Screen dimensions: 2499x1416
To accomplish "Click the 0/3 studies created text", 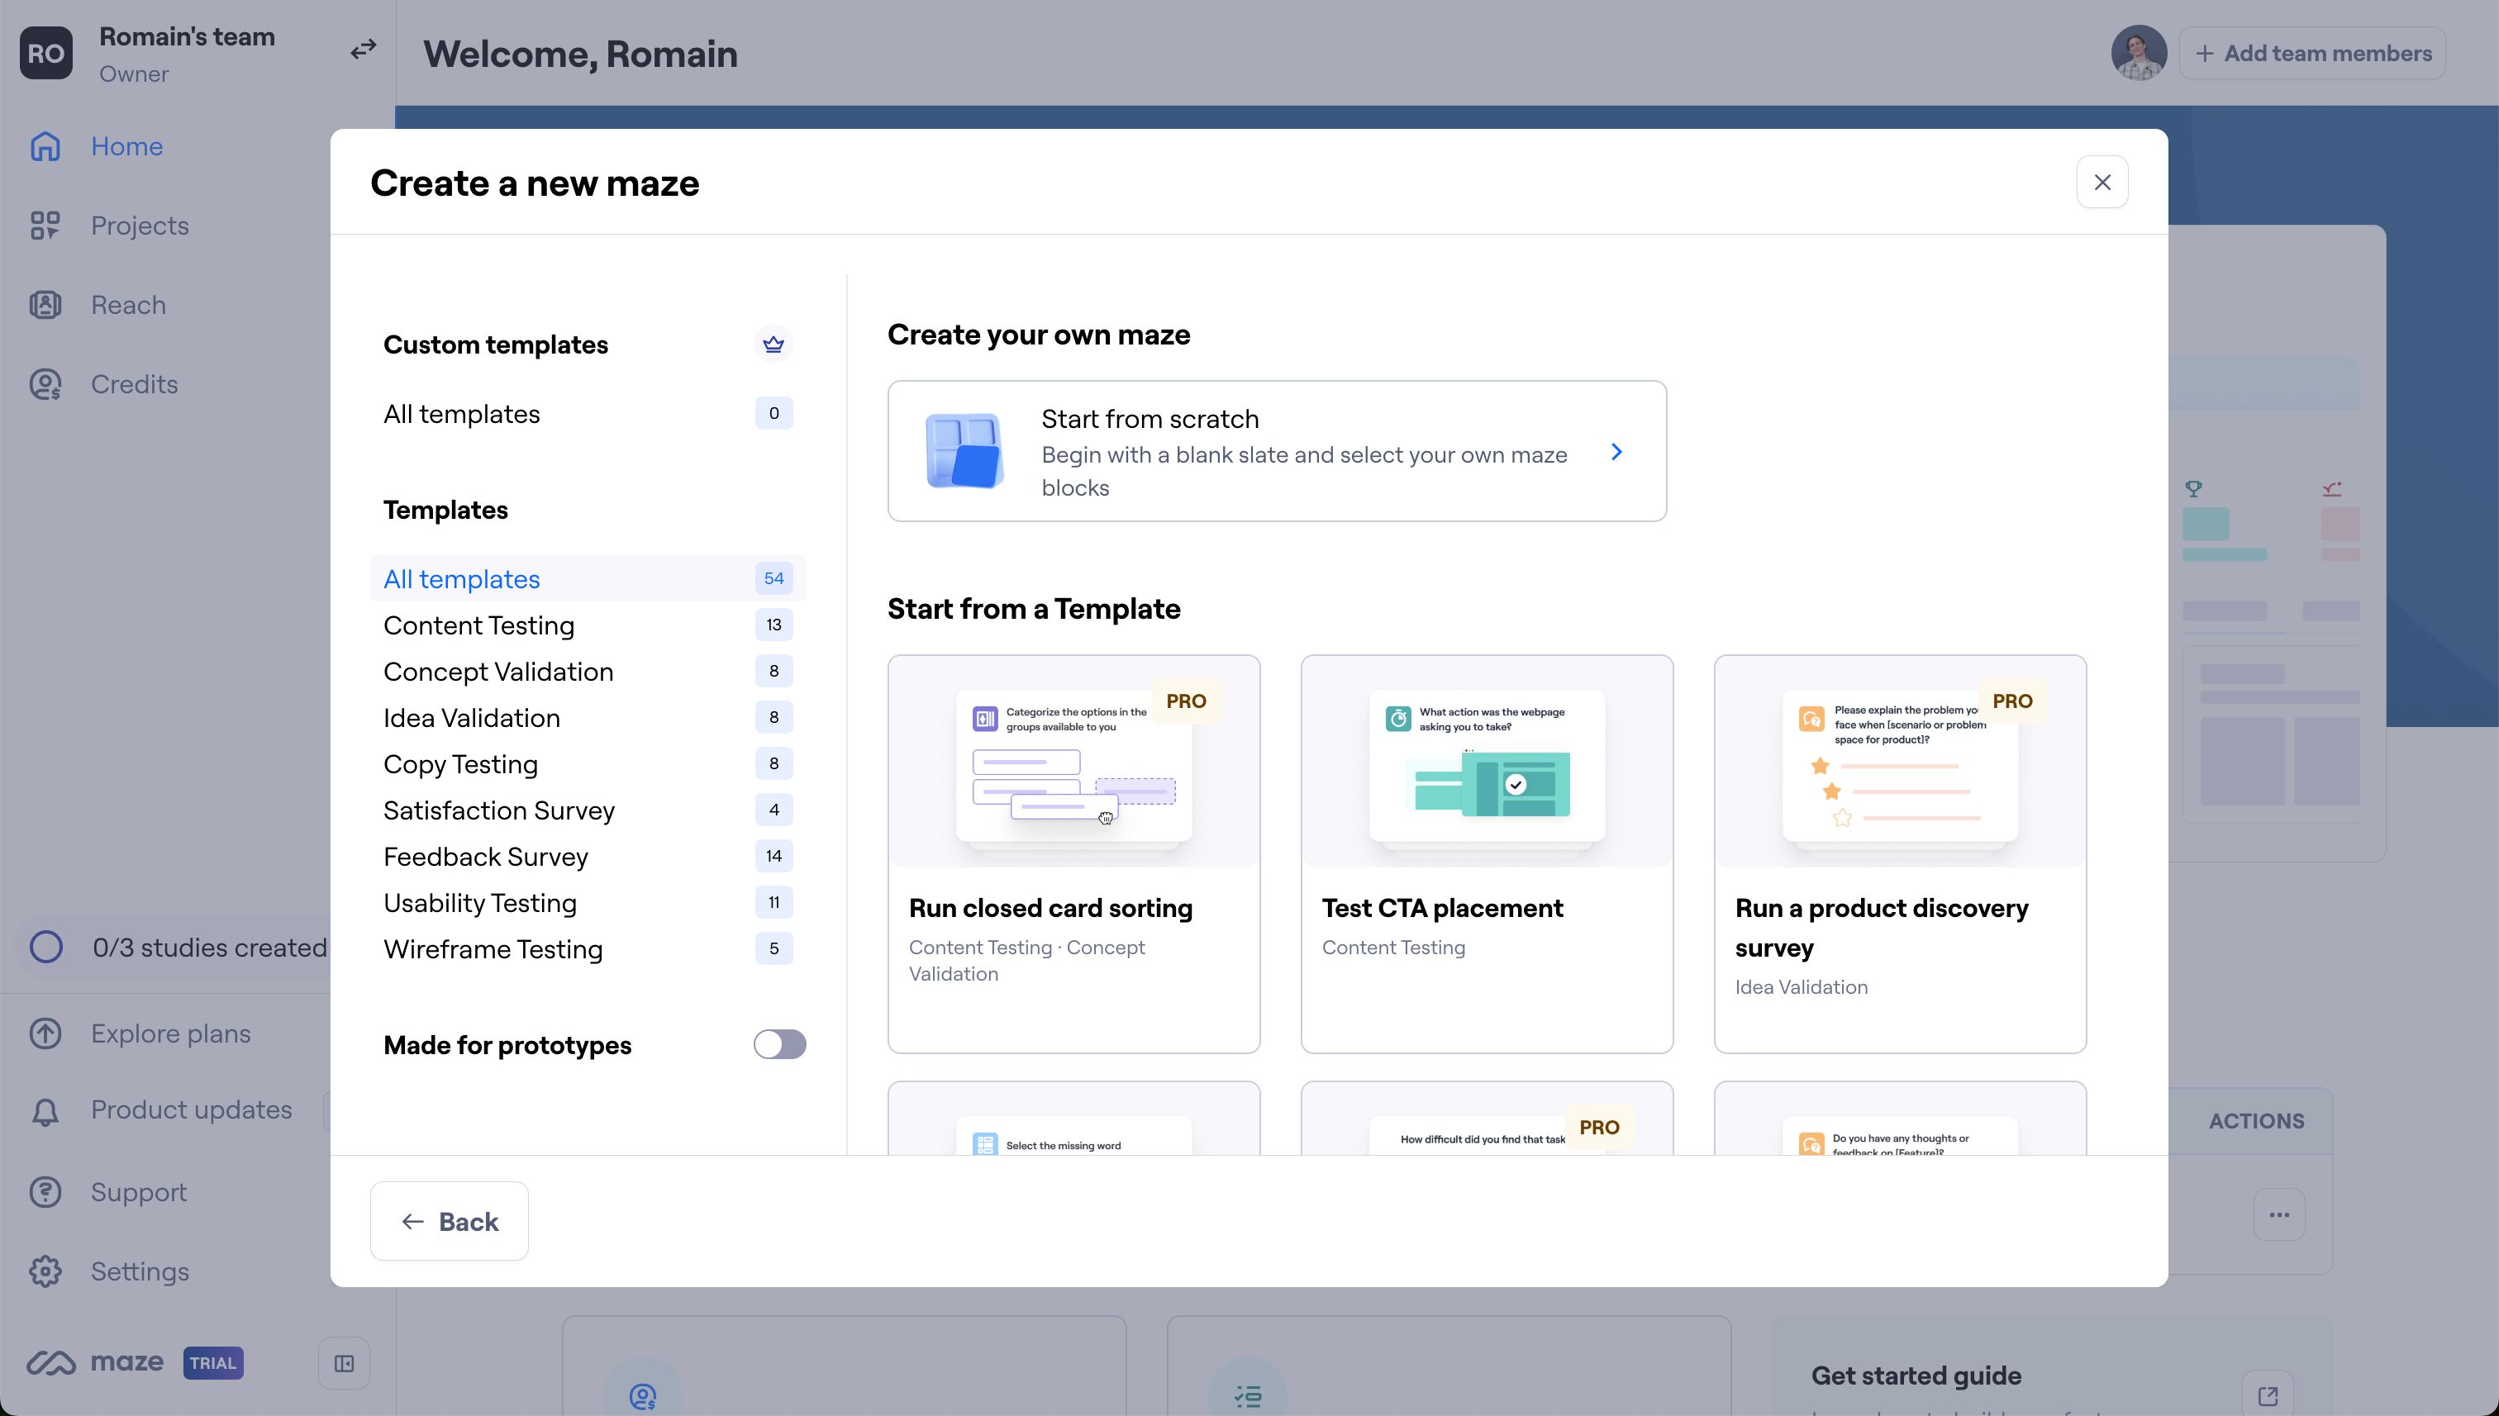I will [210, 948].
